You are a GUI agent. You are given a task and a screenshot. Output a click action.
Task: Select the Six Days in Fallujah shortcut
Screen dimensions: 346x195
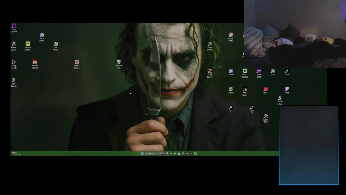(x=280, y=100)
